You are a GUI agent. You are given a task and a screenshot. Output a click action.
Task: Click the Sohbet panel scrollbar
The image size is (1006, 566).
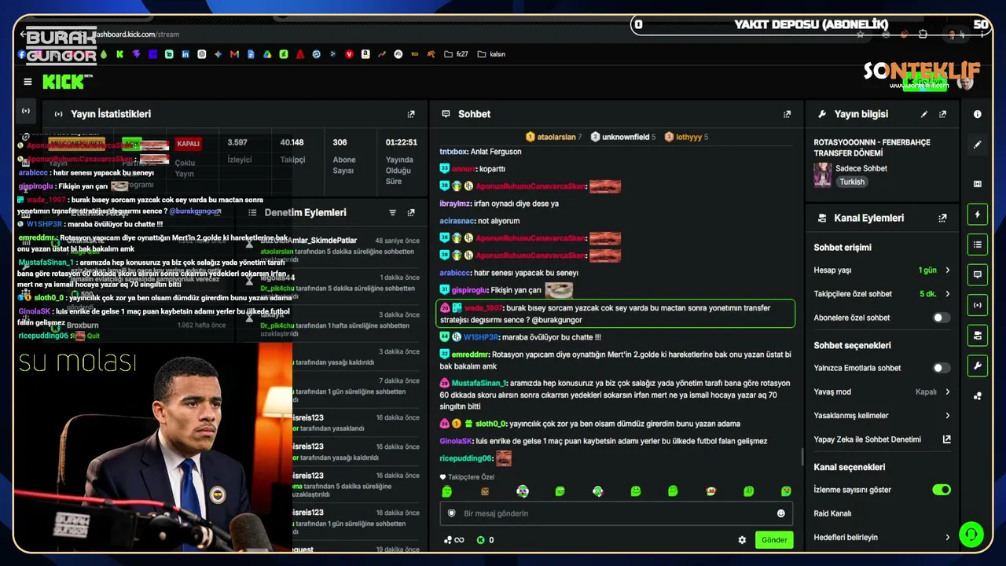coord(802,456)
